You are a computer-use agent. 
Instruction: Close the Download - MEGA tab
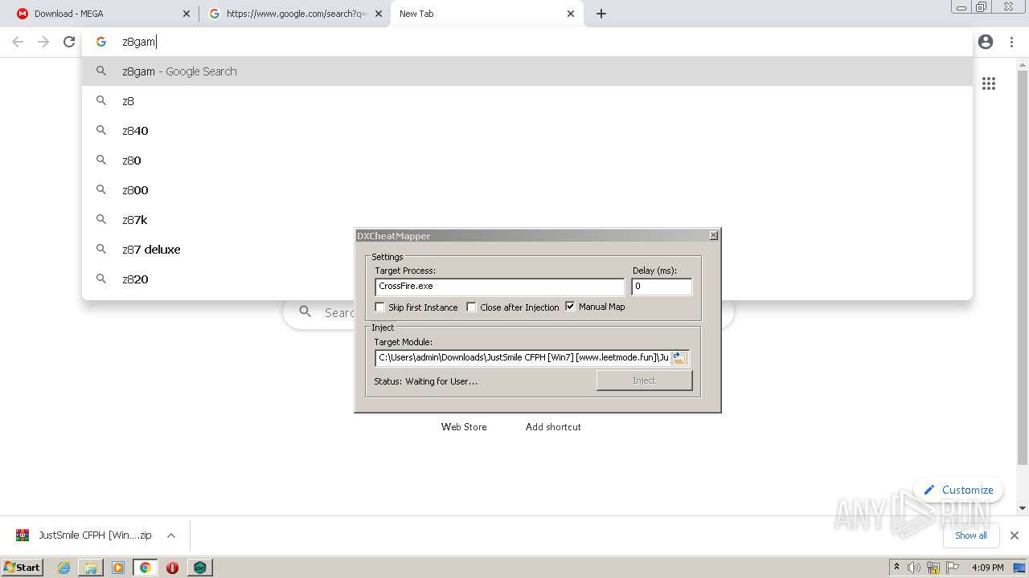pos(187,14)
